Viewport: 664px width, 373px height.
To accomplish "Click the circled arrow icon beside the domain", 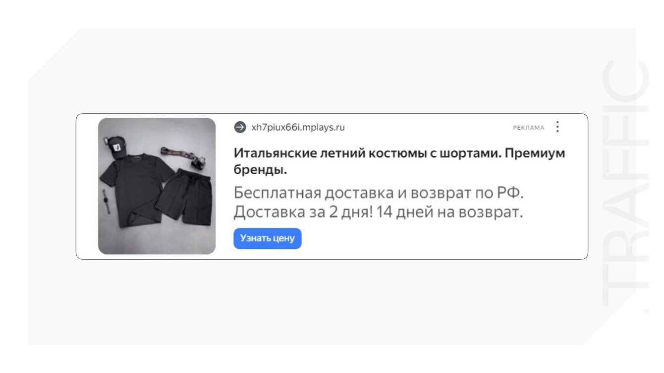I will [x=240, y=127].
